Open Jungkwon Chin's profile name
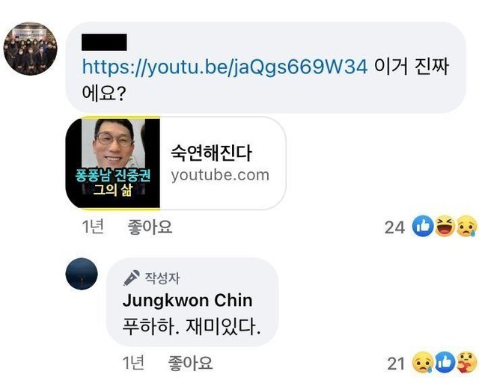Screen dimensions: 479x392 (x=187, y=301)
